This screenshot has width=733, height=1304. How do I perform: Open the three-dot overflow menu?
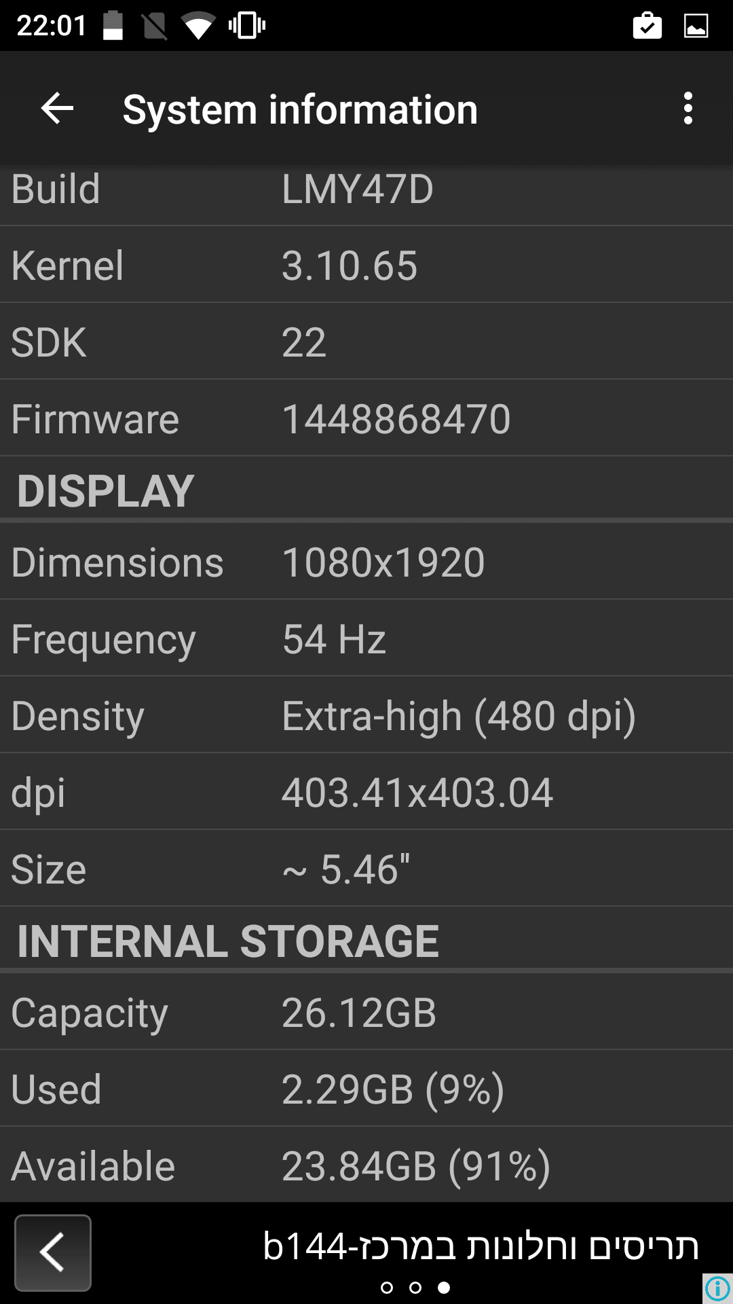688,109
